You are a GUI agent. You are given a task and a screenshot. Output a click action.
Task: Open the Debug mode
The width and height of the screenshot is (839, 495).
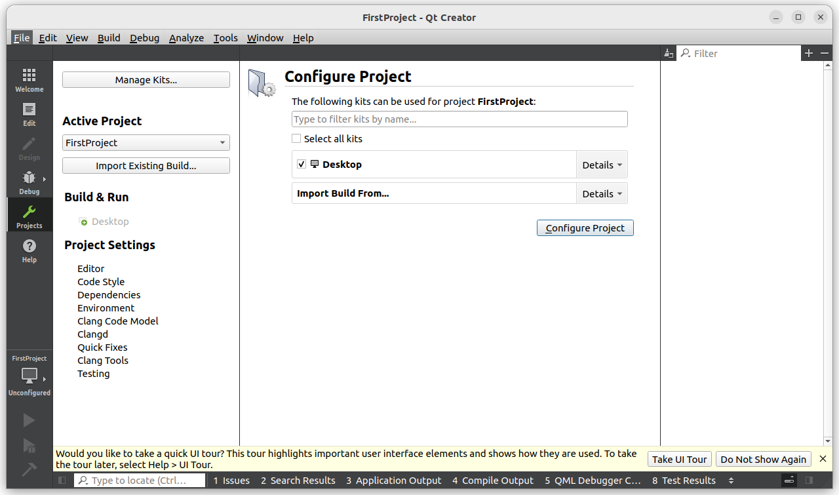[x=29, y=182]
